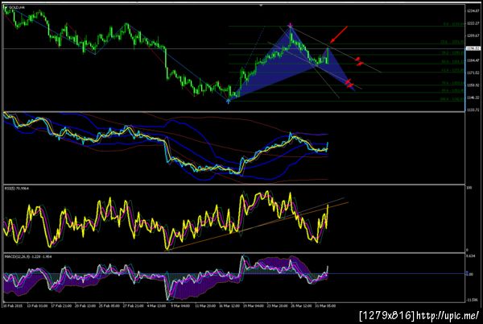Click the 31 Mar 05:00 time label
483x324 pixels.
[x=325, y=306]
